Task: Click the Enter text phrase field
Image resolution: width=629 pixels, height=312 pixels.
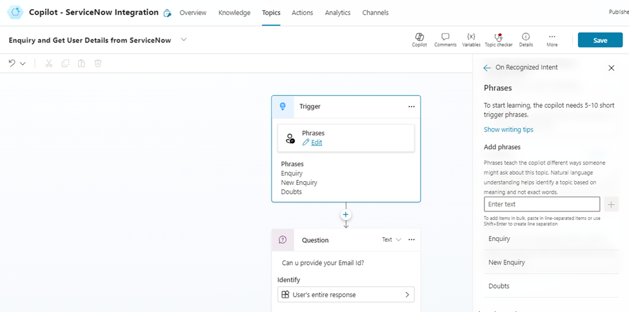Action: (541, 204)
